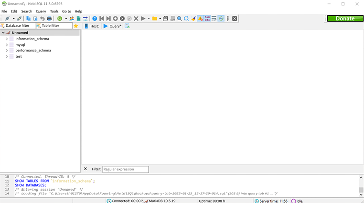Viewport: 364px width, 204px height.
Task: Expand the information_schema database
Action: 7,39
